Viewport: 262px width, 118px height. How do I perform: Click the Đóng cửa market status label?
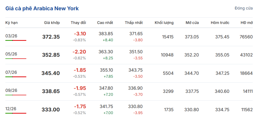[244, 8]
